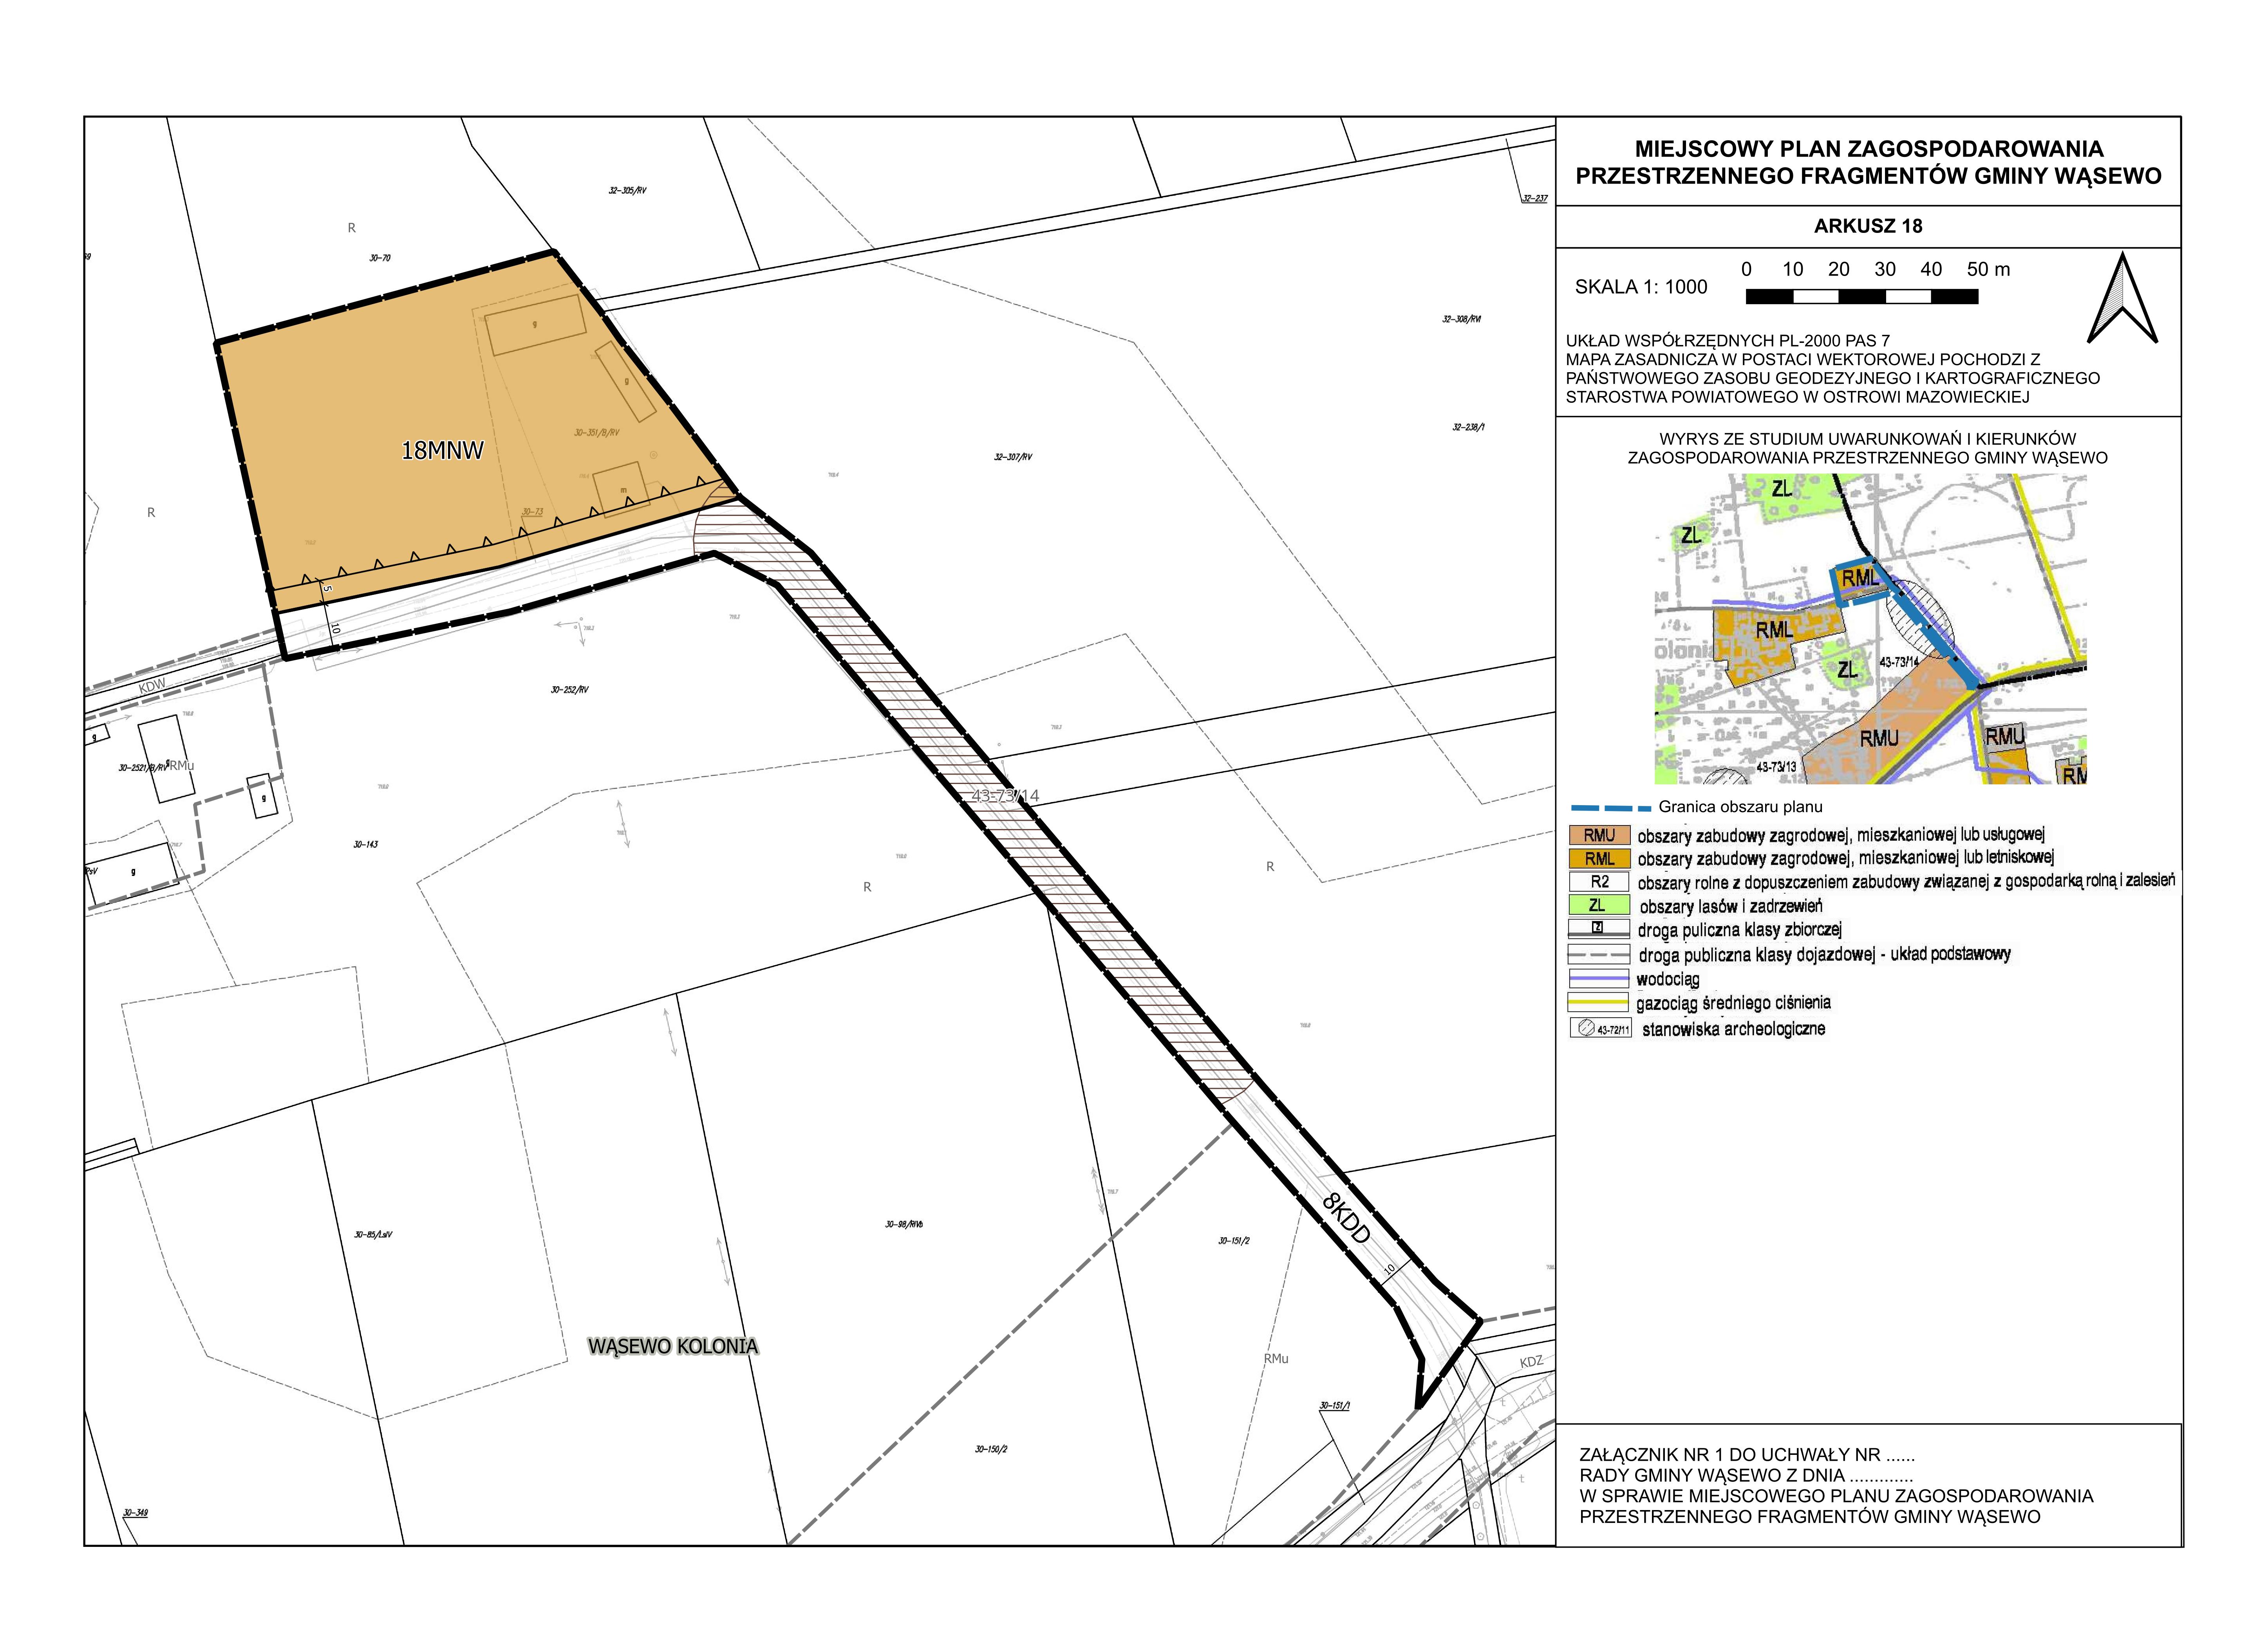This screenshot has width=2268, height=1631.
Task: Click the scale bar graphic
Action: (1861, 297)
